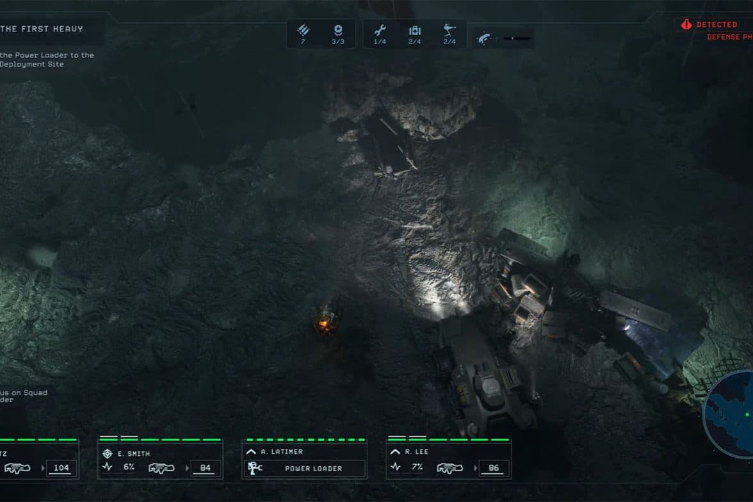Click the 2/4 count under the medkit

tap(415, 42)
